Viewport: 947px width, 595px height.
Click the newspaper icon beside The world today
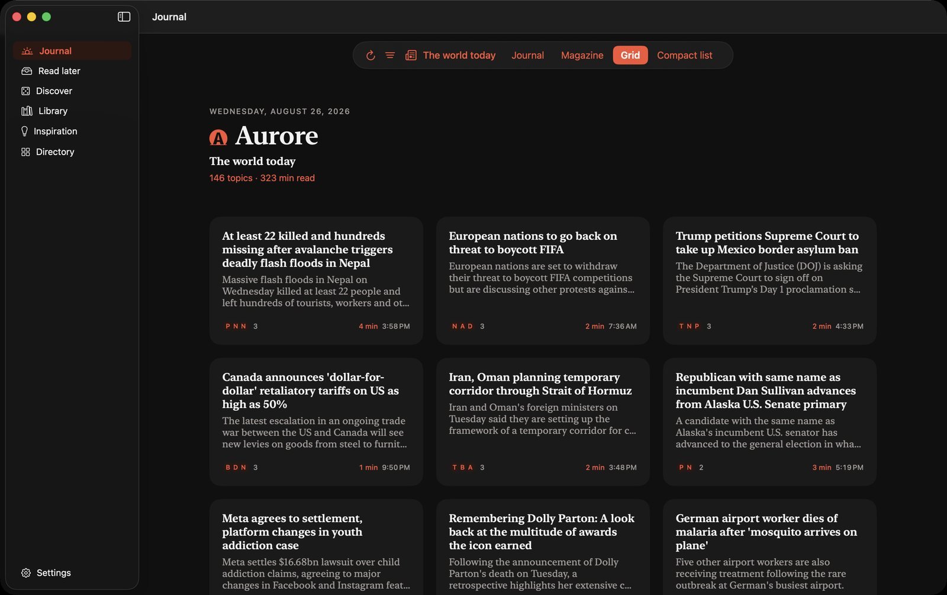[411, 55]
